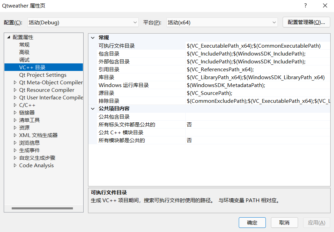The width and height of the screenshot is (334, 232).
Task: Expand the Code Analysis node
Action: (x=15, y=165)
